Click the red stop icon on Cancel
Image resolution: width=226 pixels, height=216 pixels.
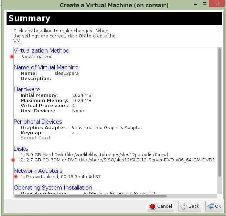(153, 206)
